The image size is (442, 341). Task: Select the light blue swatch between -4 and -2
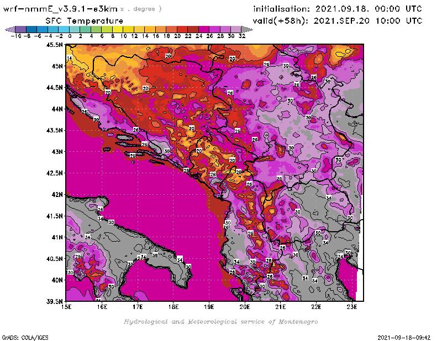click(53, 29)
